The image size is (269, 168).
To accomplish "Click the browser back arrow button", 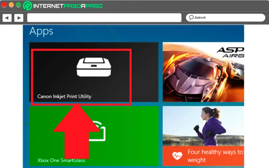I will pos(7,18).
